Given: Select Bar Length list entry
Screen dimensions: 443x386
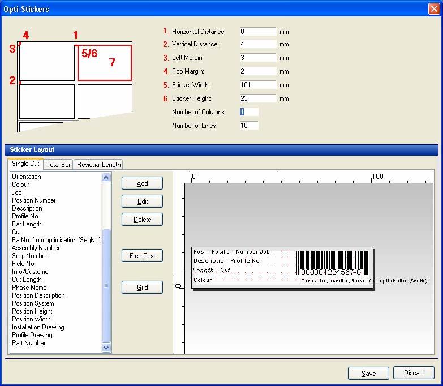Looking at the screenshot, I should [27, 224].
